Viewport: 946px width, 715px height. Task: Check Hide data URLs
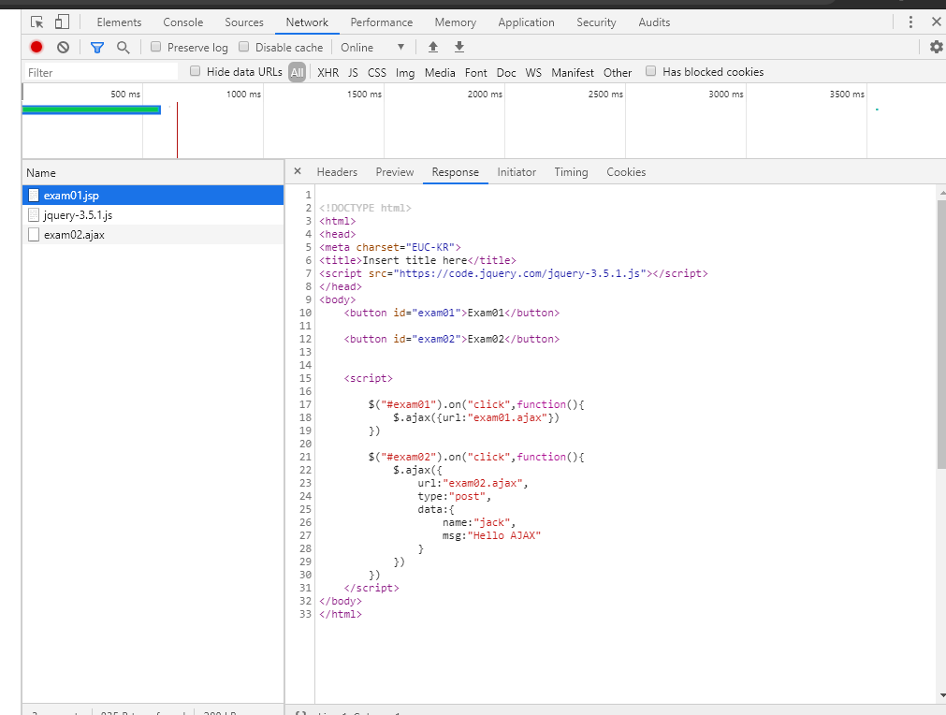tap(195, 71)
